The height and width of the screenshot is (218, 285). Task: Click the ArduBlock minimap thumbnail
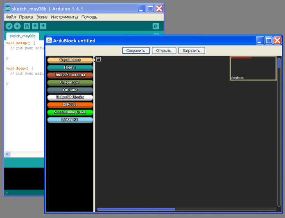point(253,69)
